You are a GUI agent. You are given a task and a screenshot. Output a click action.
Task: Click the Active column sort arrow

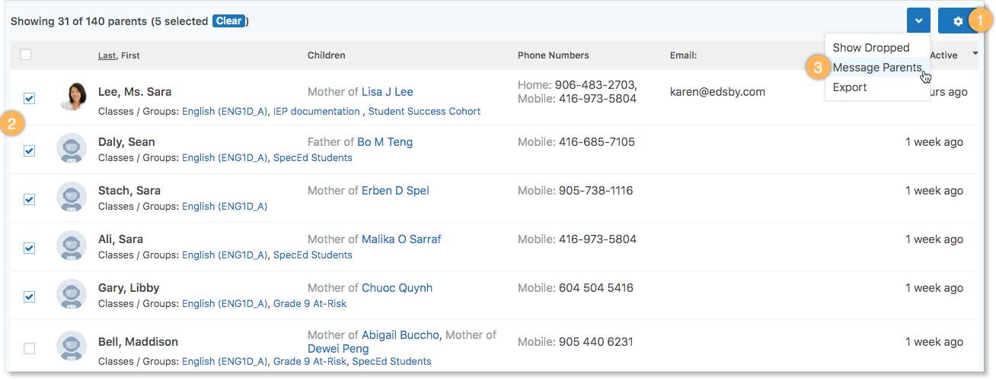coord(975,54)
